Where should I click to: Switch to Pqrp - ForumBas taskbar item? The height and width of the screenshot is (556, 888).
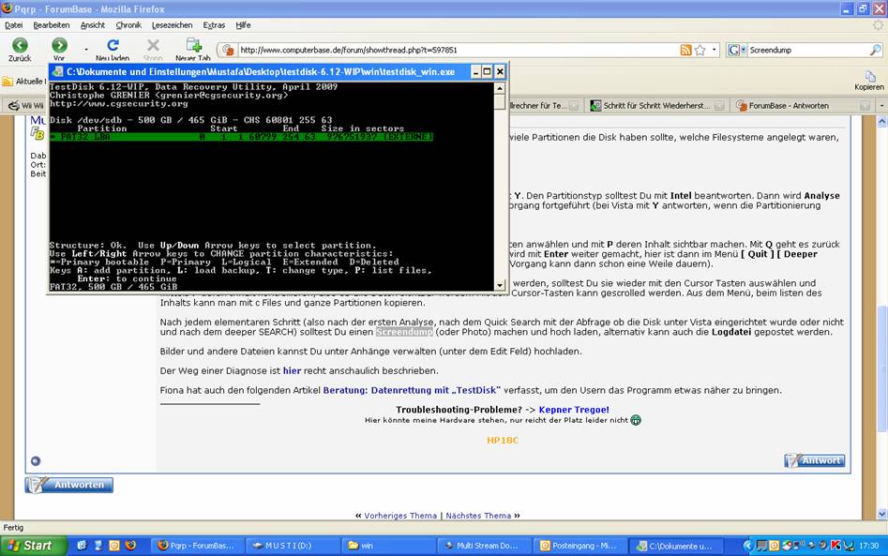coord(199,546)
